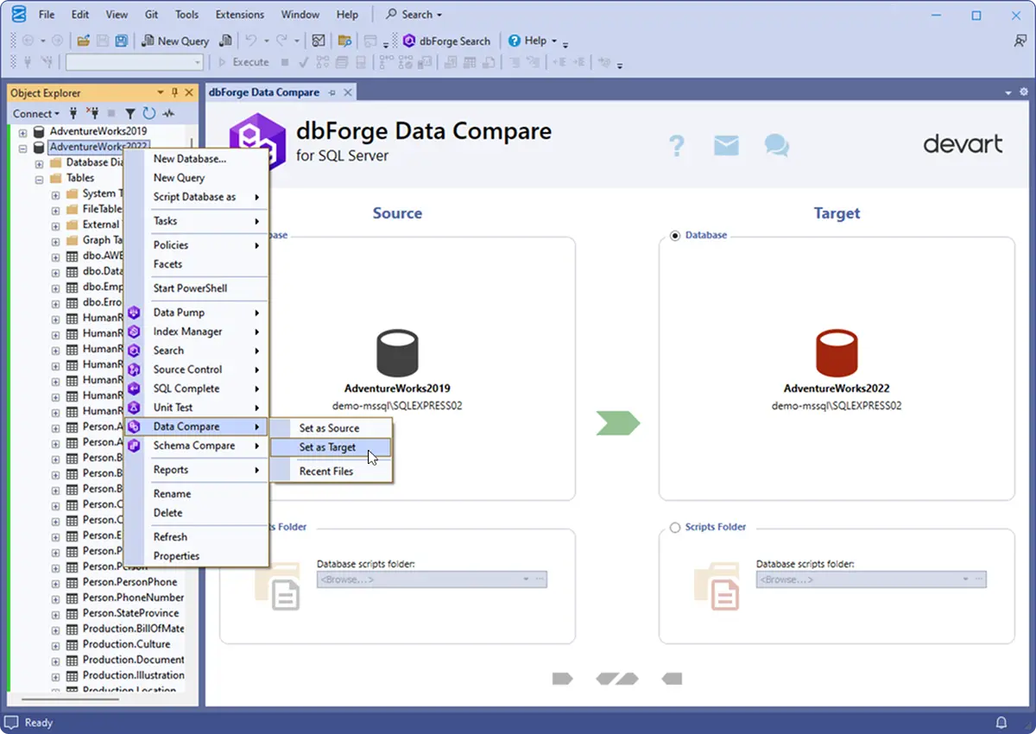Click the New Query toolbar button
The width and height of the screenshot is (1036, 734).
pyautogui.click(x=175, y=41)
